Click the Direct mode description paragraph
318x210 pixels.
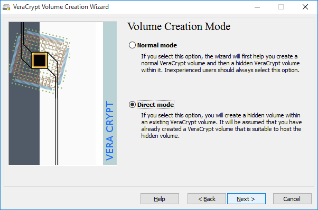tap(221, 125)
